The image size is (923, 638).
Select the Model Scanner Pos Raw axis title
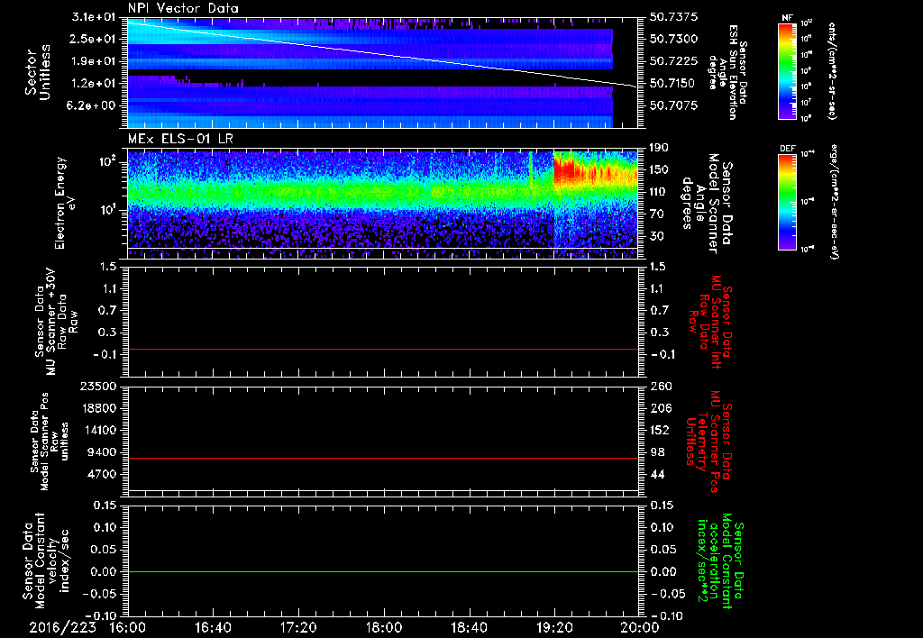(x=50, y=442)
